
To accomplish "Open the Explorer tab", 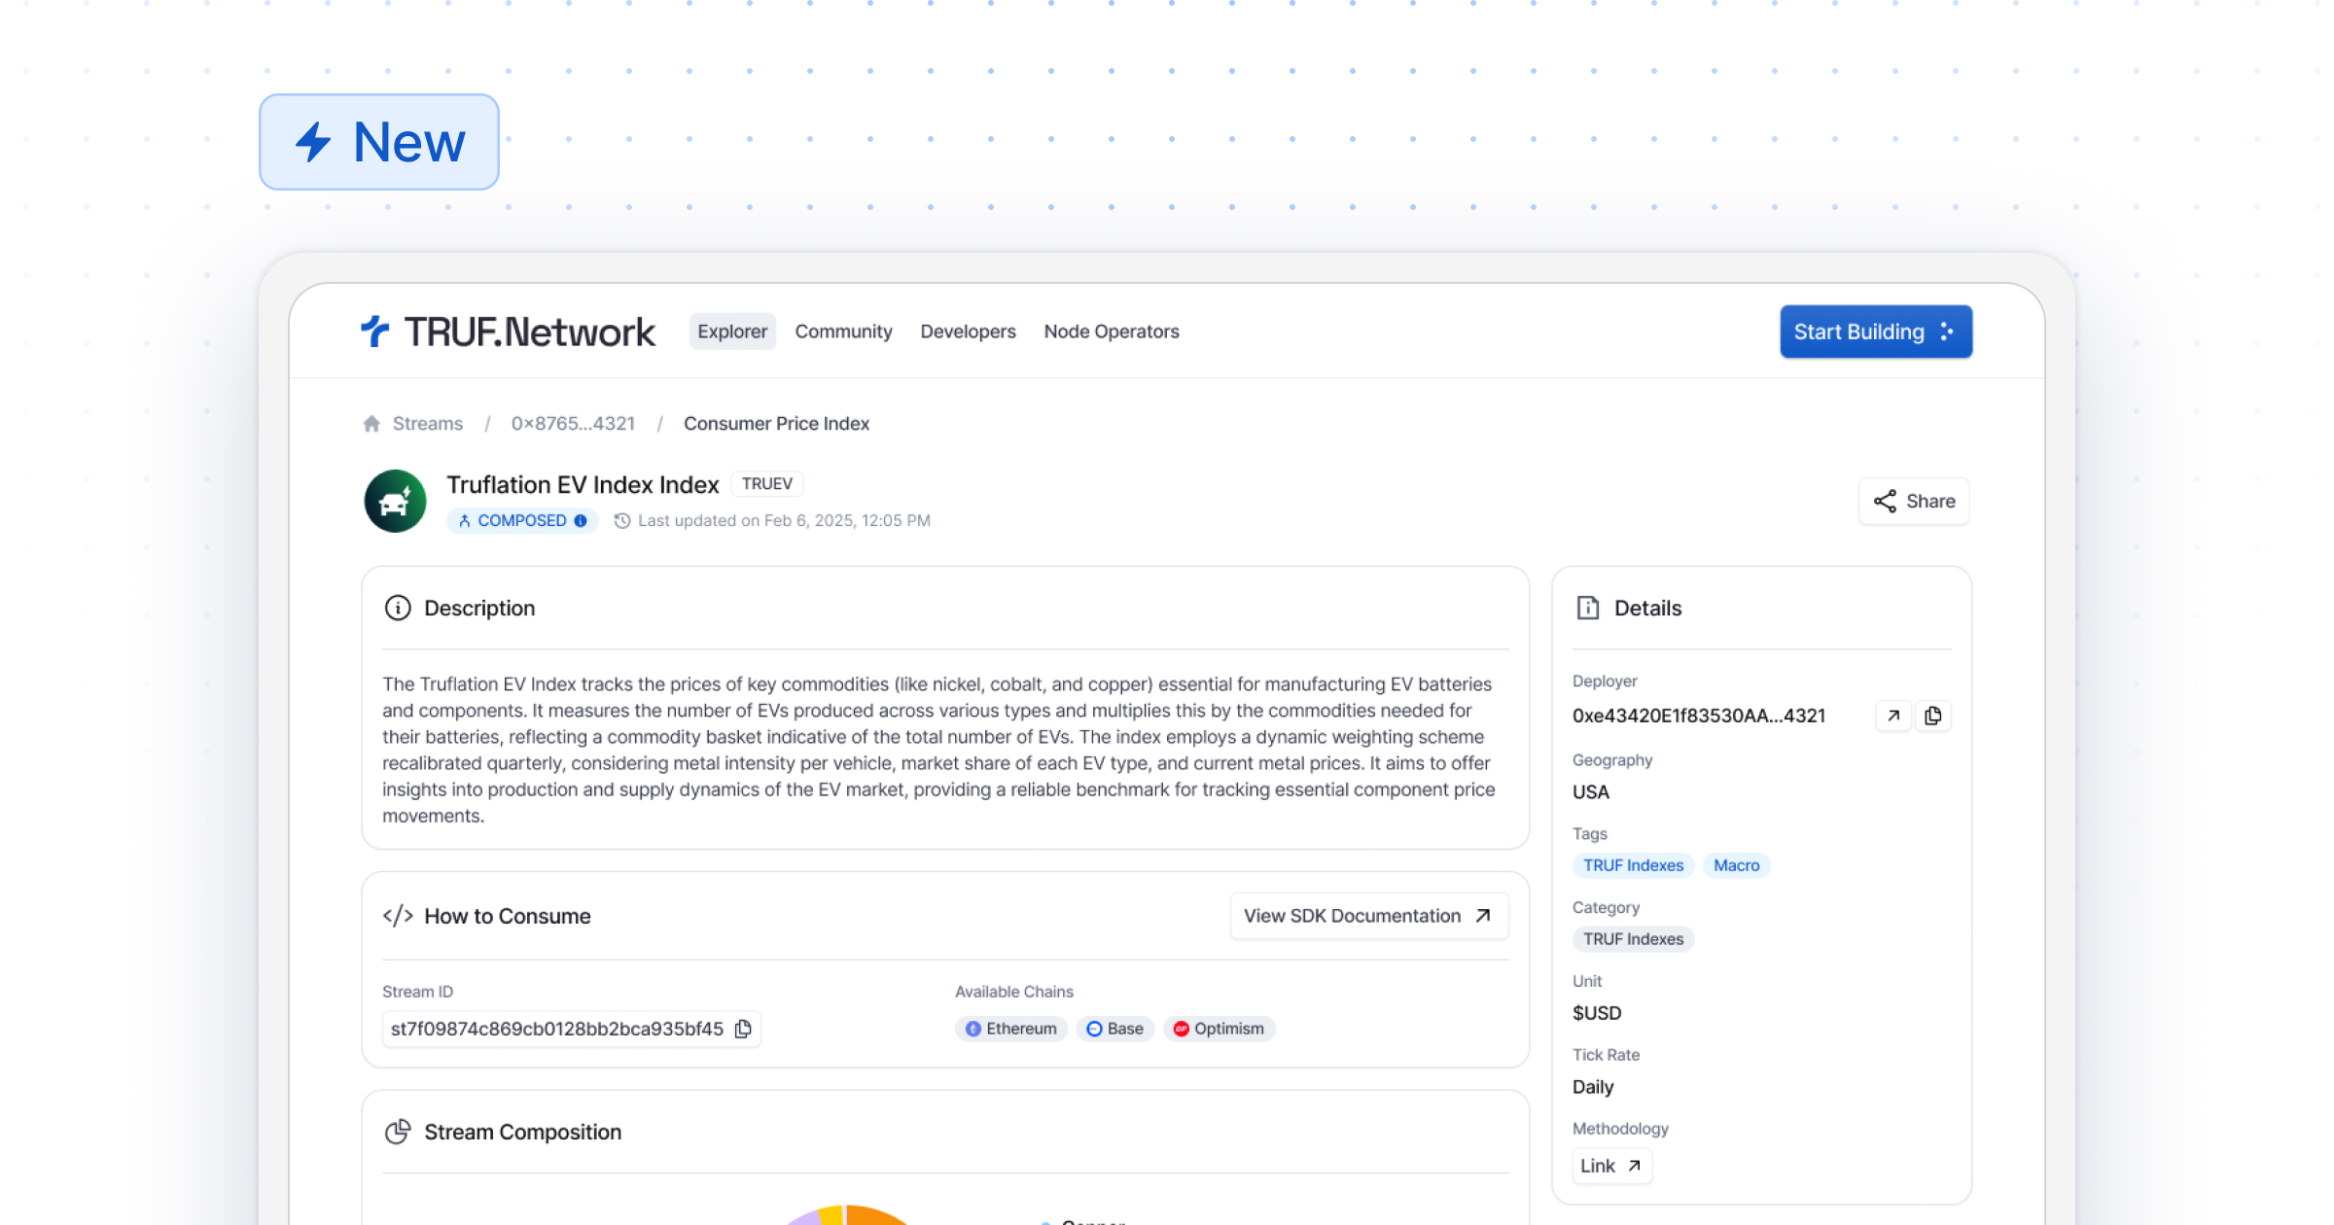I will pyautogui.click(x=732, y=332).
